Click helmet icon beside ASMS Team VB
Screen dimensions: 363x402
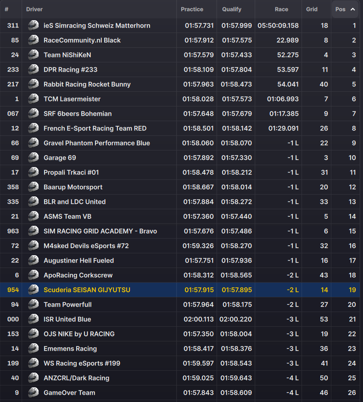click(x=34, y=216)
